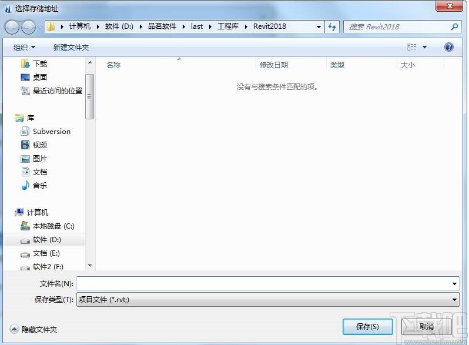The height and width of the screenshot is (345, 469).
Task: Select 最近访问的位置 in navigation pane
Action: coord(52,91)
